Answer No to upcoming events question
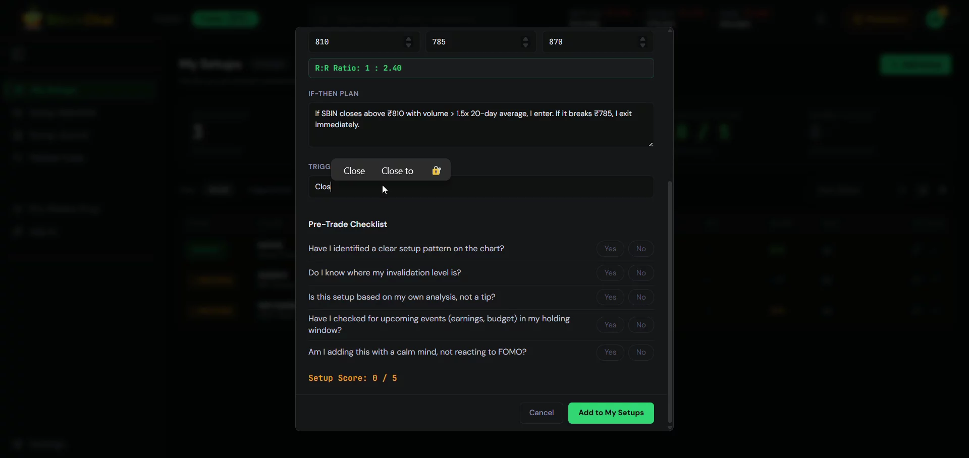 [641, 325]
